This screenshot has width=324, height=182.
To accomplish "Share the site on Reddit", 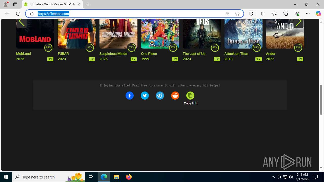I will coord(175,96).
